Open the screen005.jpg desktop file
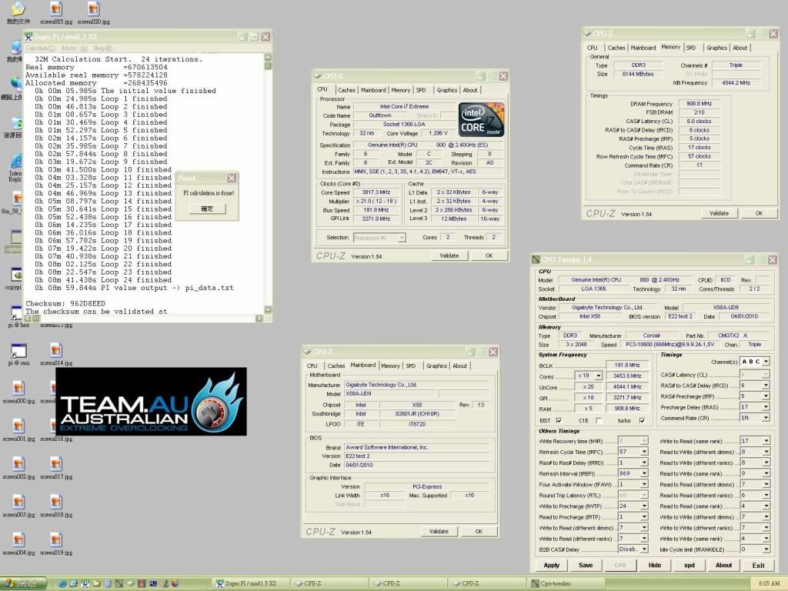The width and height of the screenshot is (788, 591). (56, 12)
